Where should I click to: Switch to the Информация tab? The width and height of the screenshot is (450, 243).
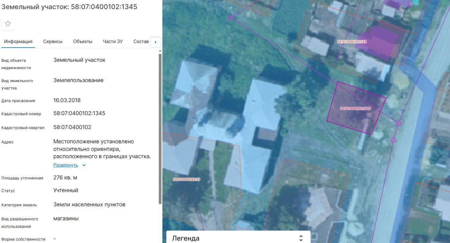[18, 42]
